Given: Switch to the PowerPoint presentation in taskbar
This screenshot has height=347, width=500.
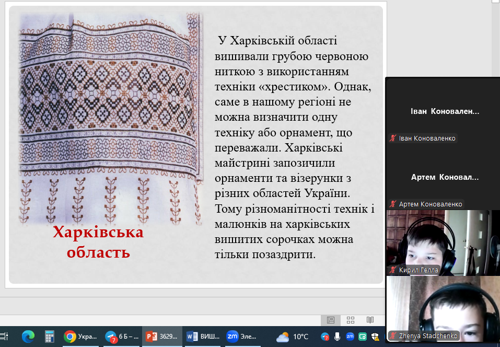Looking at the screenshot, I should [x=162, y=337].
